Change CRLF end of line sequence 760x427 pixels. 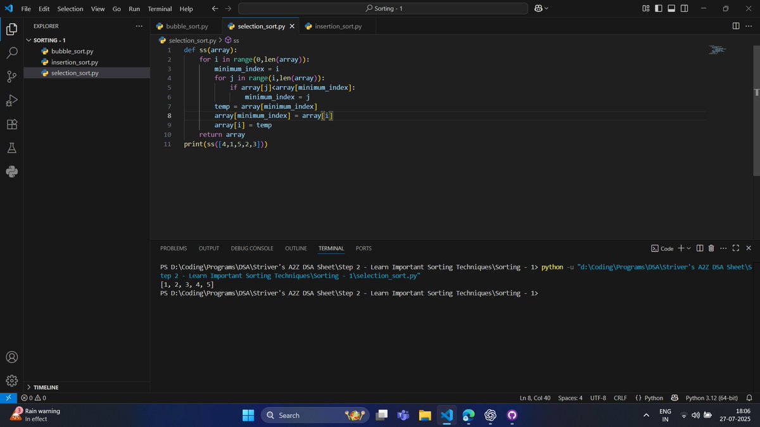[x=620, y=398]
